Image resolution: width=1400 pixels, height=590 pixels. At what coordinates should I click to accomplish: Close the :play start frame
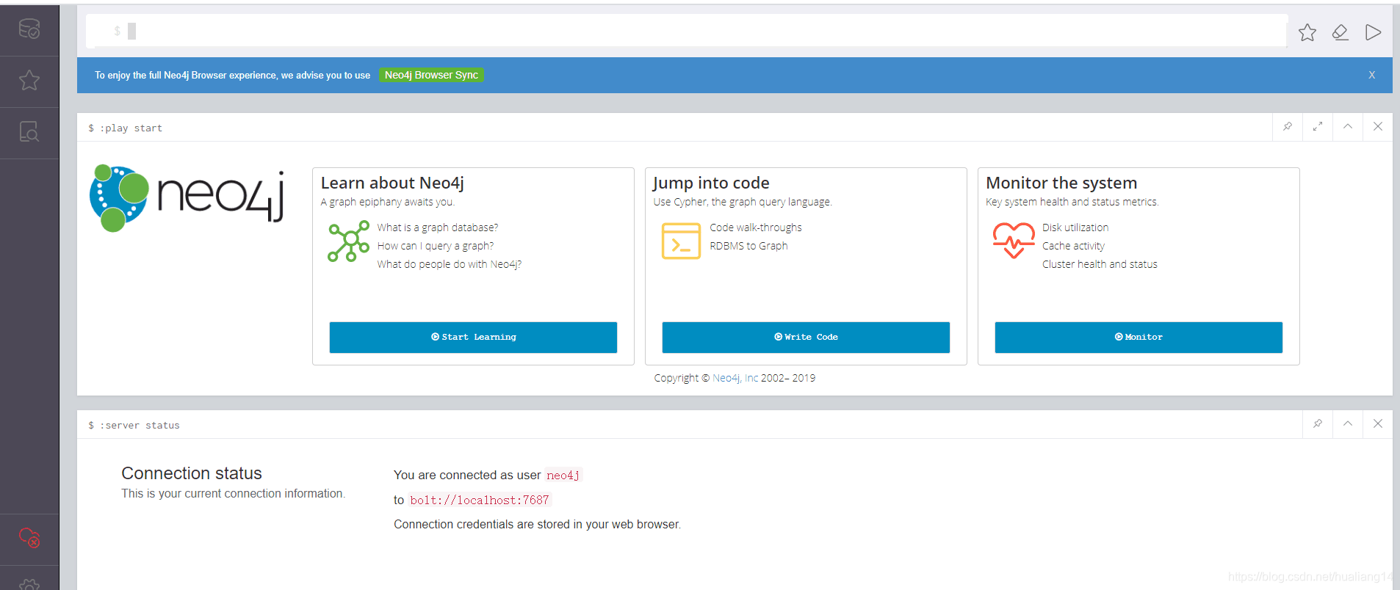pyautogui.click(x=1378, y=127)
